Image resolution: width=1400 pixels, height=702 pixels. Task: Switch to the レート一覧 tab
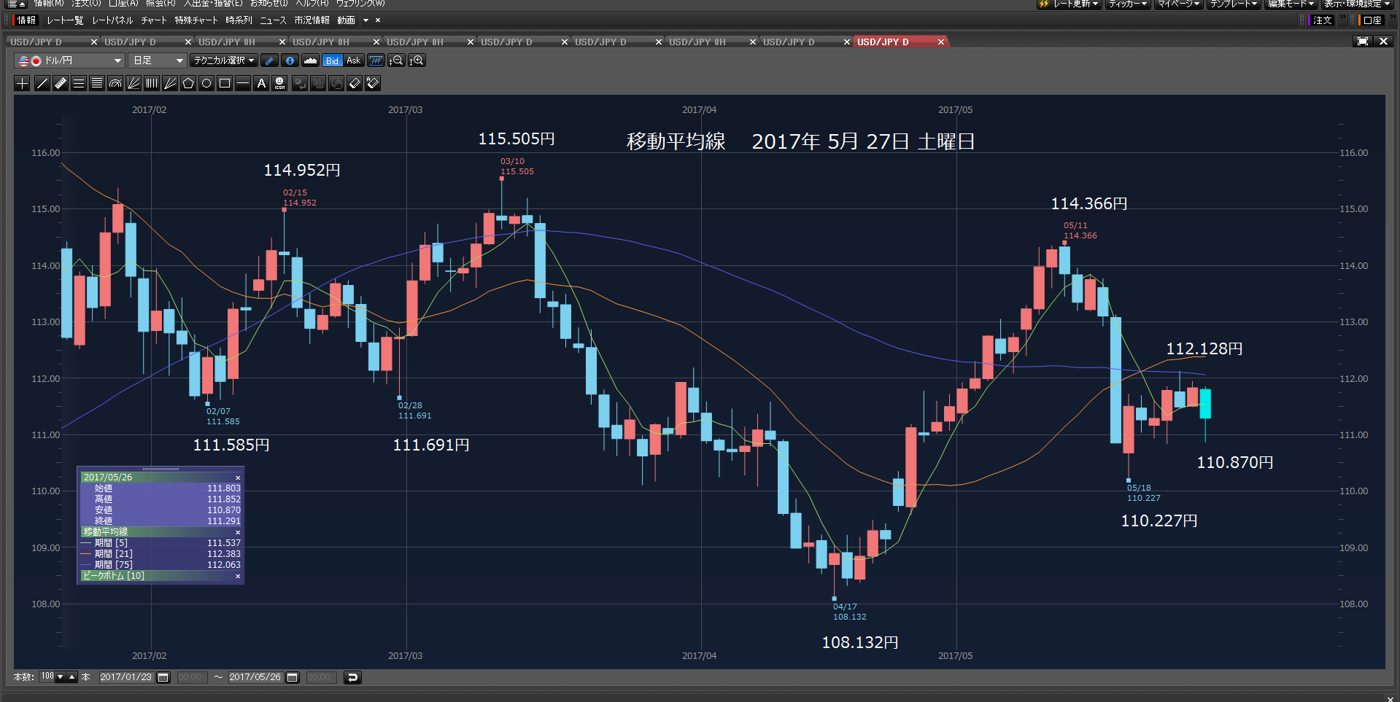coord(65,20)
